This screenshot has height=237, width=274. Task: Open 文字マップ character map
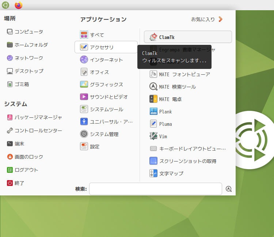(188, 173)
